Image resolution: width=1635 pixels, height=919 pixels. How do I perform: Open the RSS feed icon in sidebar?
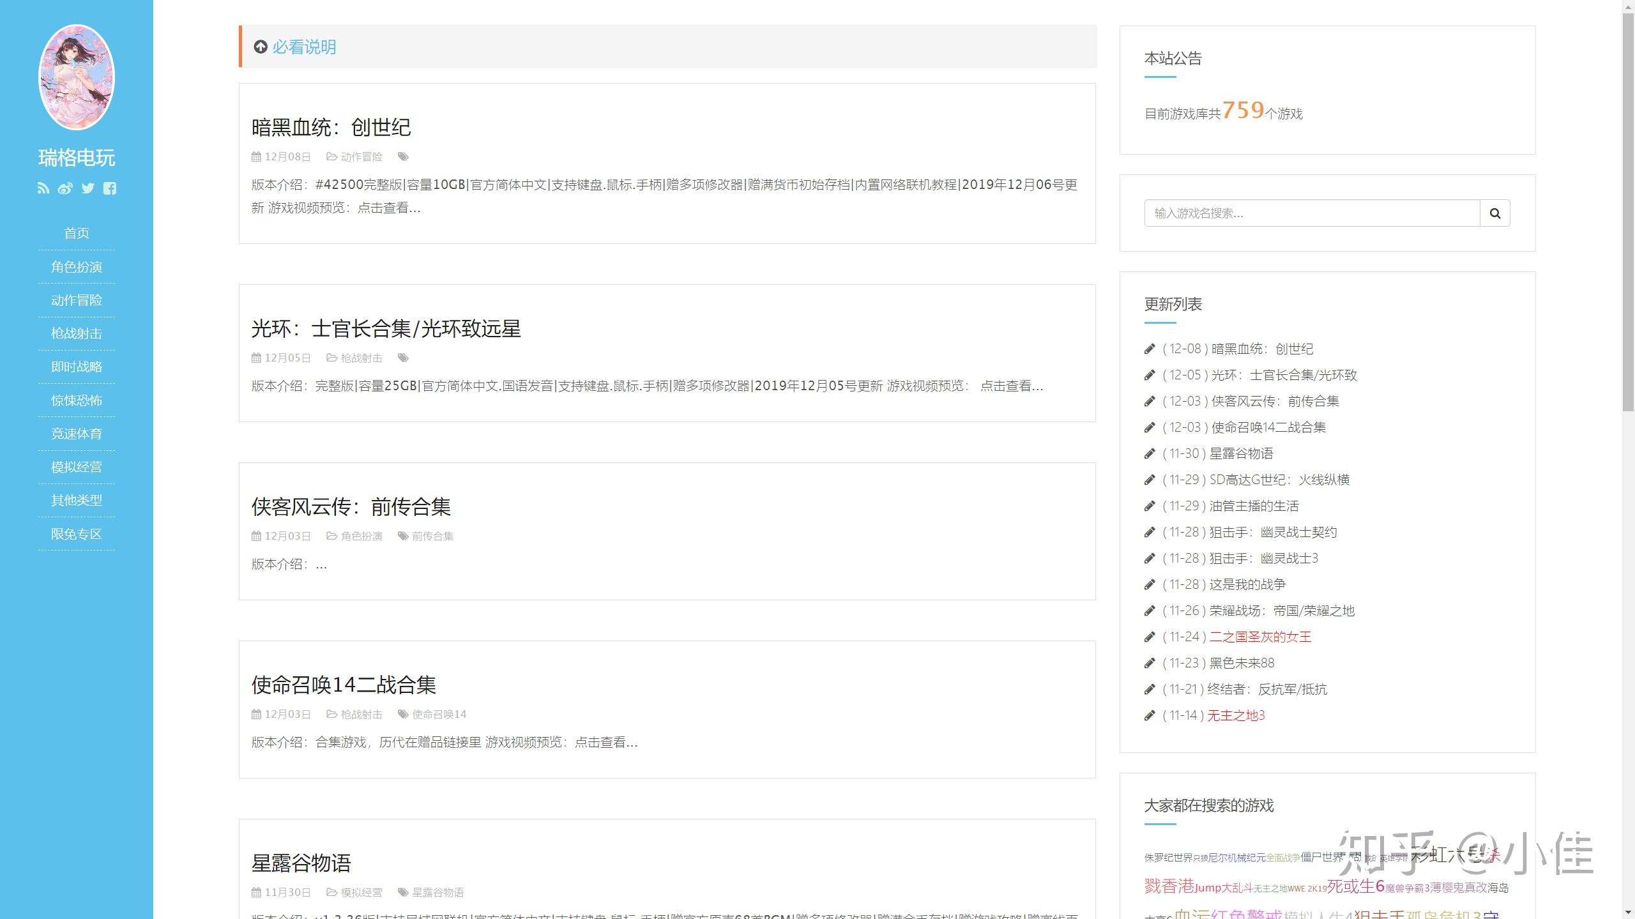(43, 188)
